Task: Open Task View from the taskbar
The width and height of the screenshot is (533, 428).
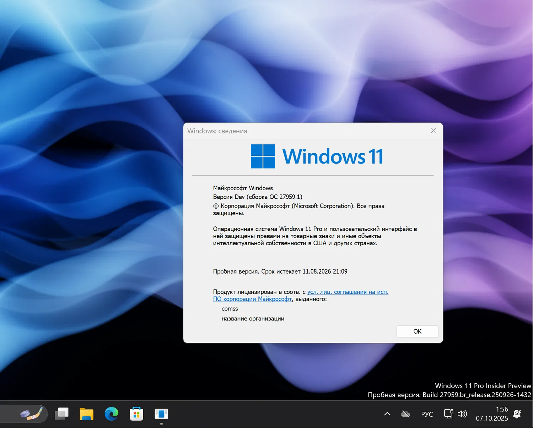Action: [62, 414]
